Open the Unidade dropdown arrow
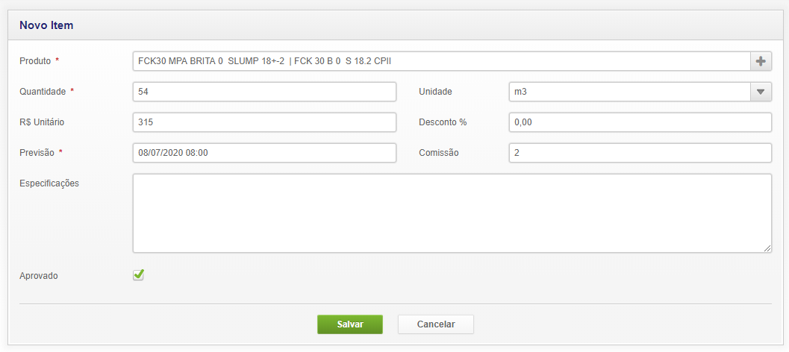The width and height of the screenshot is (789, 352). [761, 92]
